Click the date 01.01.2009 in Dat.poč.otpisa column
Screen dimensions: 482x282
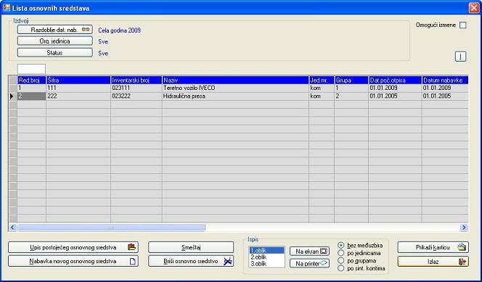click(x=395, y=88)
